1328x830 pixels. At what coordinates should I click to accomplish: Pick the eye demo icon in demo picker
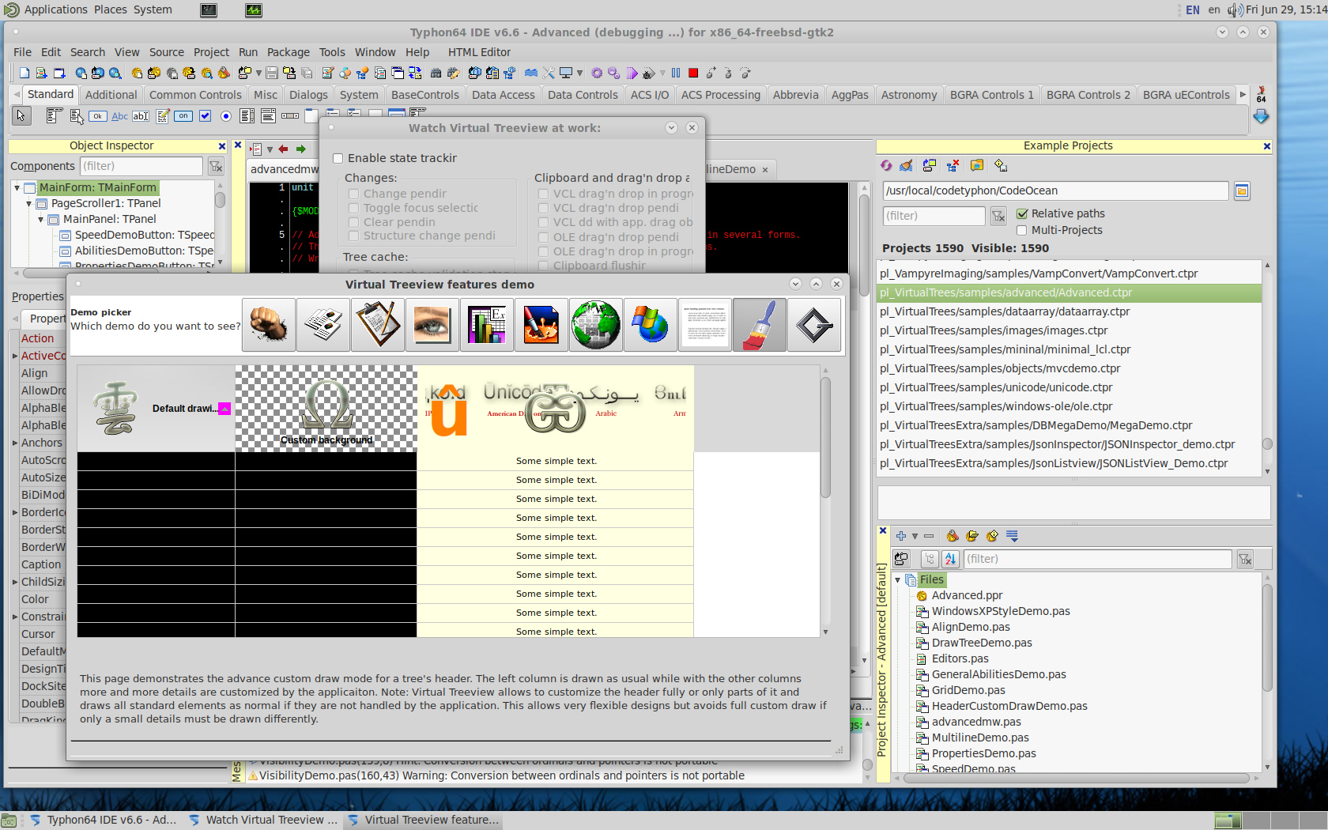(432, 325)
